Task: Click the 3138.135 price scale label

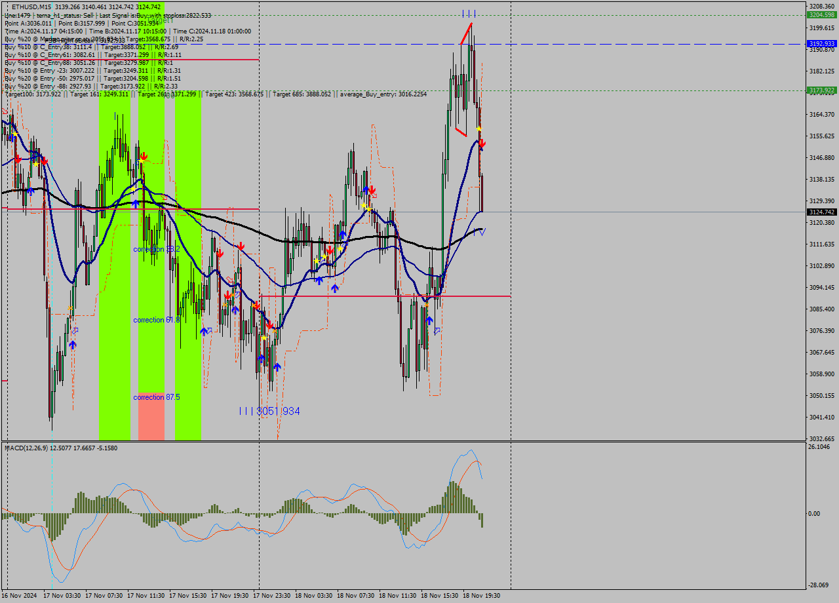Action: tap(821, 179)
